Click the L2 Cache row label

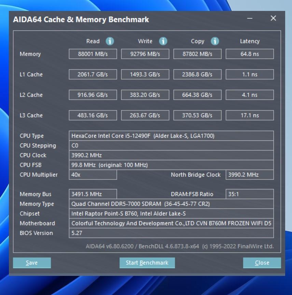coord(31,95)
